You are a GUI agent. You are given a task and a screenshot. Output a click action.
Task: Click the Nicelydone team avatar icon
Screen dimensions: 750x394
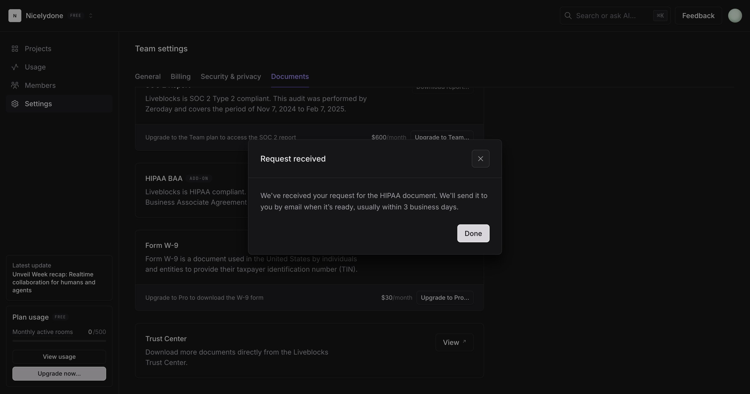tap(15, 16)
